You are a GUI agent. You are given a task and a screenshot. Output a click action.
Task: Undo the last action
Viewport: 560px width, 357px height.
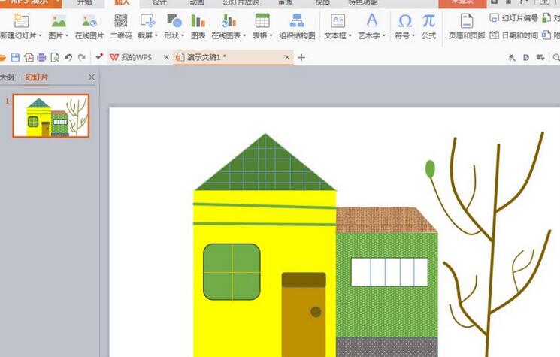click(x=68, y=57)
